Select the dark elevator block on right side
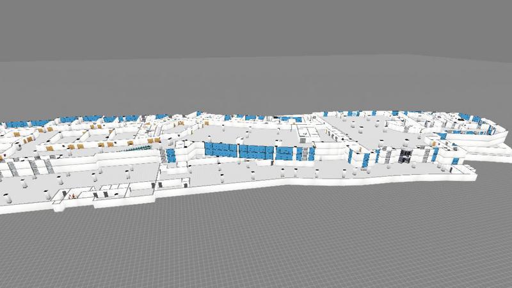This screenshot has height=288, width=512. (404, 156)
